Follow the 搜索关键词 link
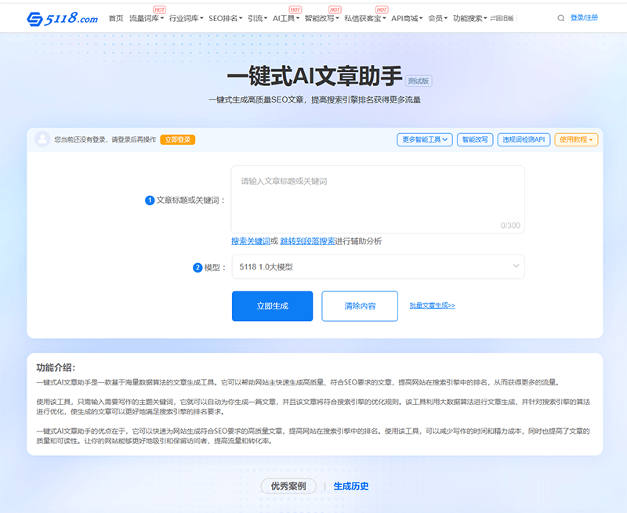 tap(250, 241)
